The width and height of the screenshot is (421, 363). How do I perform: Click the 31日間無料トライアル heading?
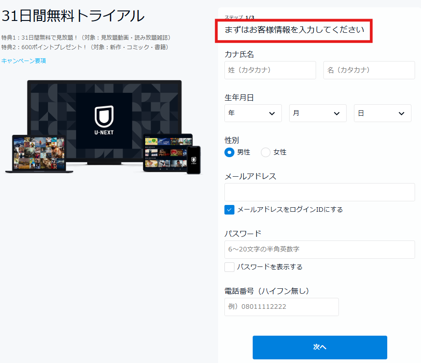tap(73, 16)
